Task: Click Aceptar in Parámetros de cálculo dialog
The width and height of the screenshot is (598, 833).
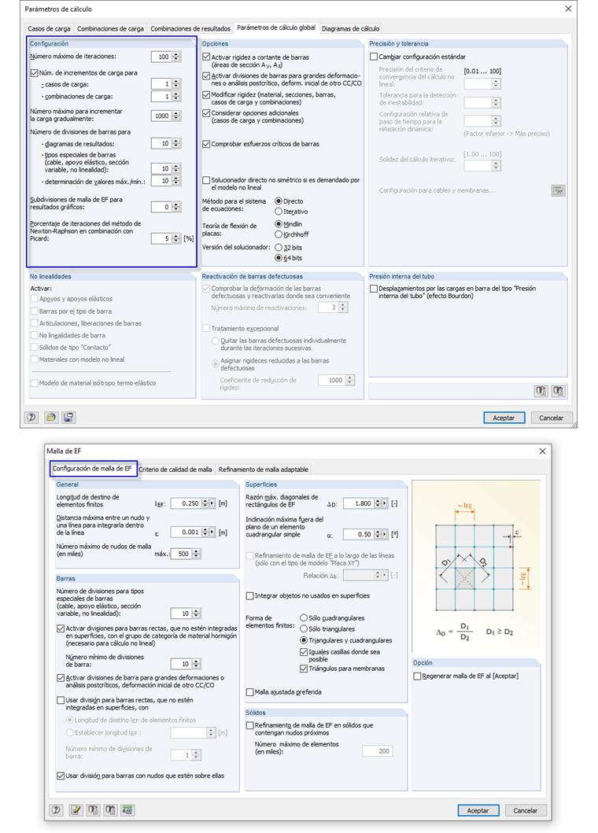Action: click(504, 418)
